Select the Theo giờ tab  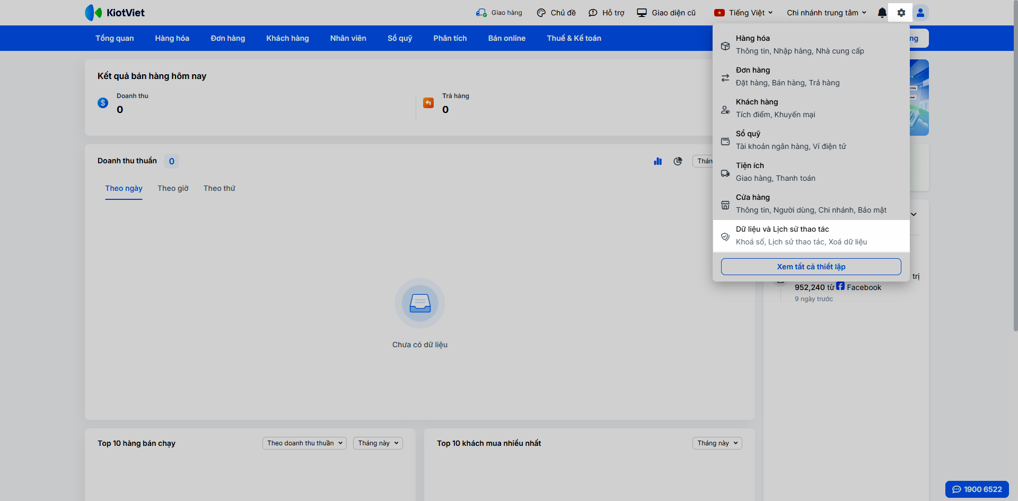coord(173,189)
